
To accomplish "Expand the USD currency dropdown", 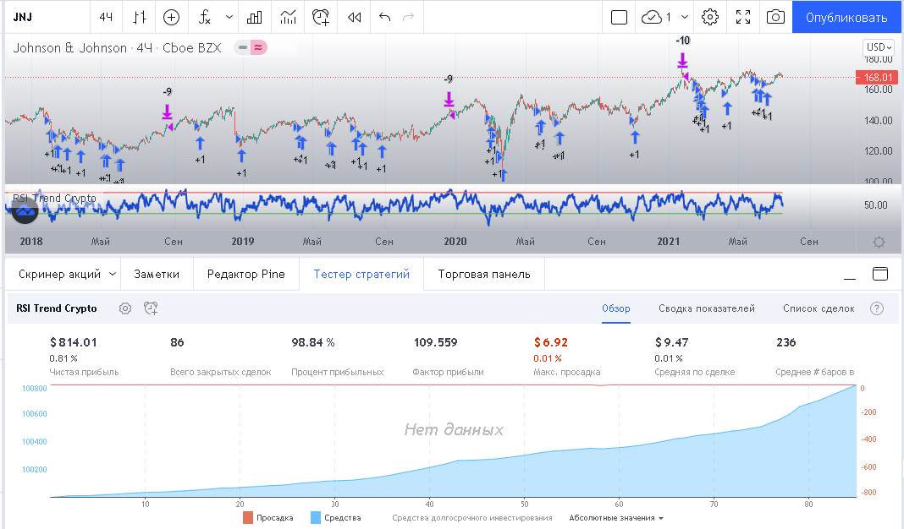I will [x=878, y=47].
